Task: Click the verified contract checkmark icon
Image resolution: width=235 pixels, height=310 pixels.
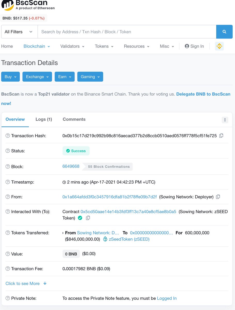Action: pyautogui.click(x=80, y=218)
